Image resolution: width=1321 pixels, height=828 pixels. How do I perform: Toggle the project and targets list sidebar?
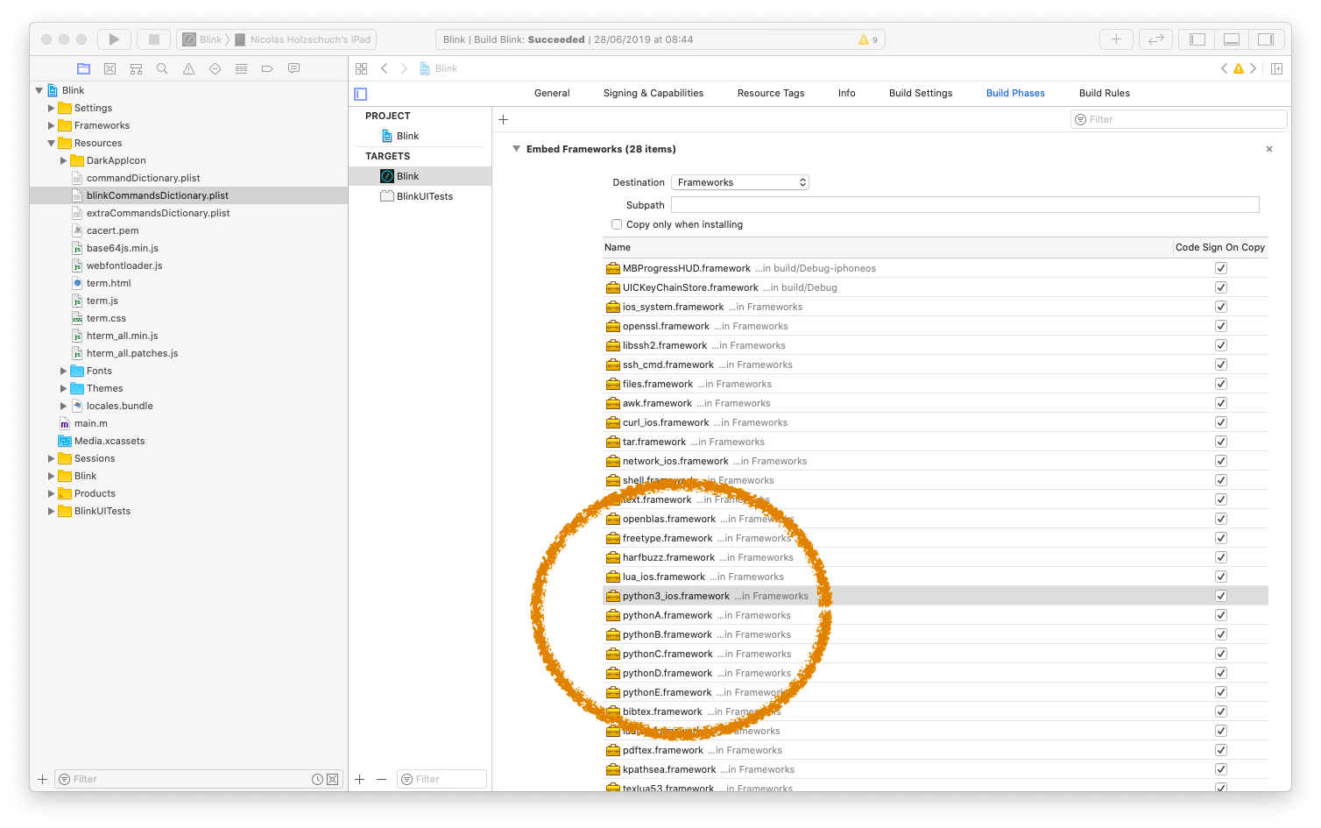point(360,94)
